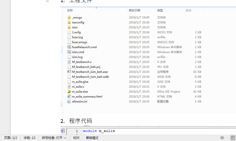The width and height of the screenshot is (236, 141).
Task: Click the 兼容模式 status bar entry
Action: (x=92, y=138)
